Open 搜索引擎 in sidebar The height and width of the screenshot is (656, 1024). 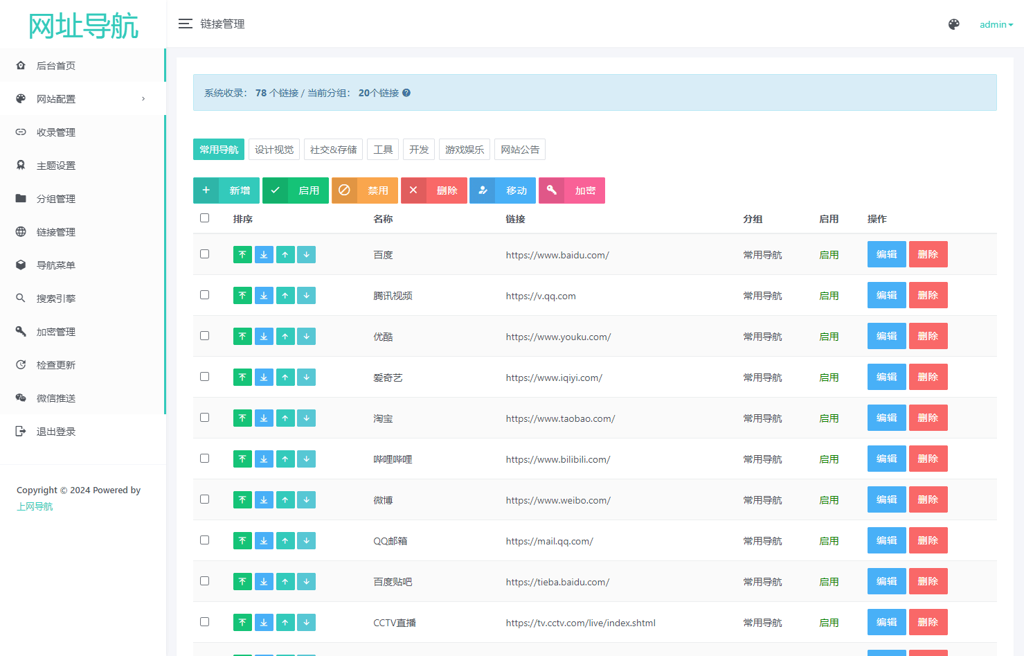(x=82, y=299)
